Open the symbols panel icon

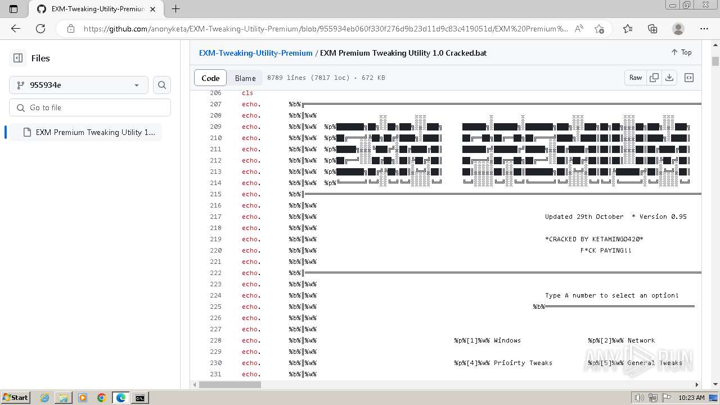tap(689, 78)
